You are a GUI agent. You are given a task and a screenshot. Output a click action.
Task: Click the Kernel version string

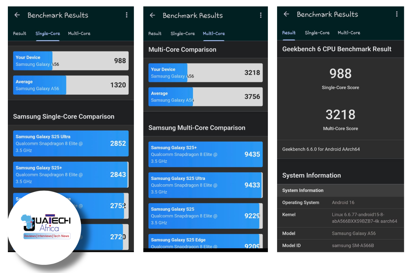coord(365,218)
